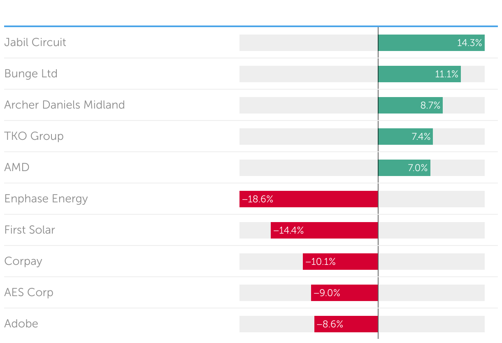This screenshot has width=502, height=343.
Task: Open the Archer Daniels Midland label
Action: click(65, 105)
